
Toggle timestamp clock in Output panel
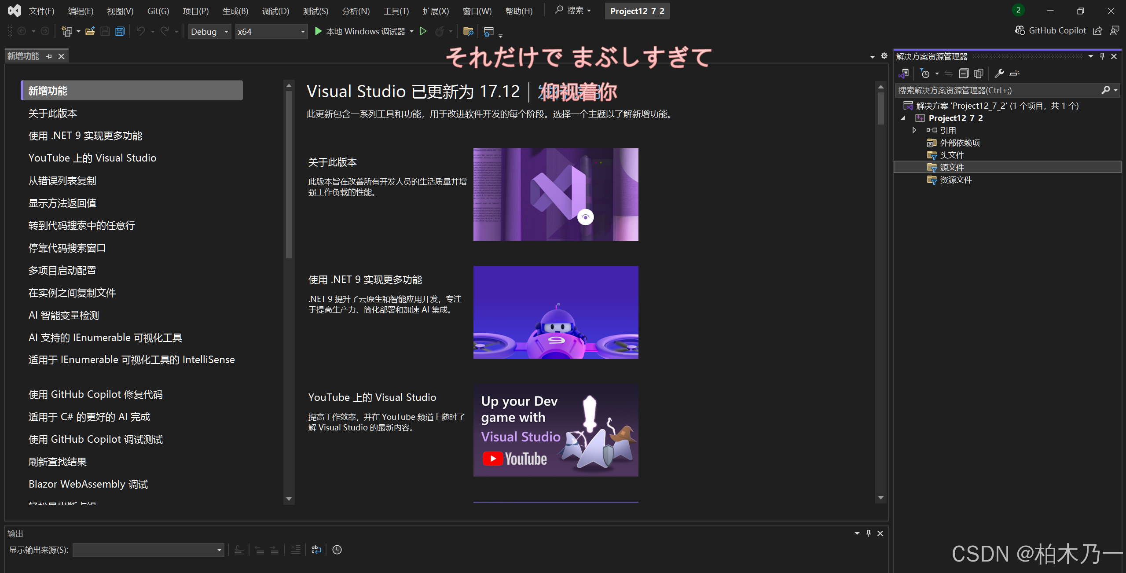[x=337, y=550]
